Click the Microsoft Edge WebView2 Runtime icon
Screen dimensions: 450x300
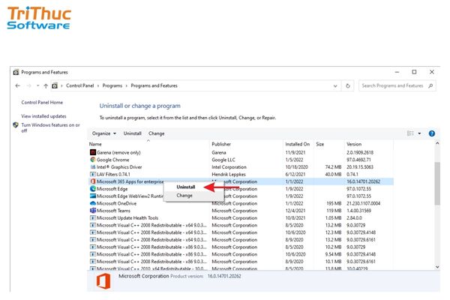tap(93, 196)
